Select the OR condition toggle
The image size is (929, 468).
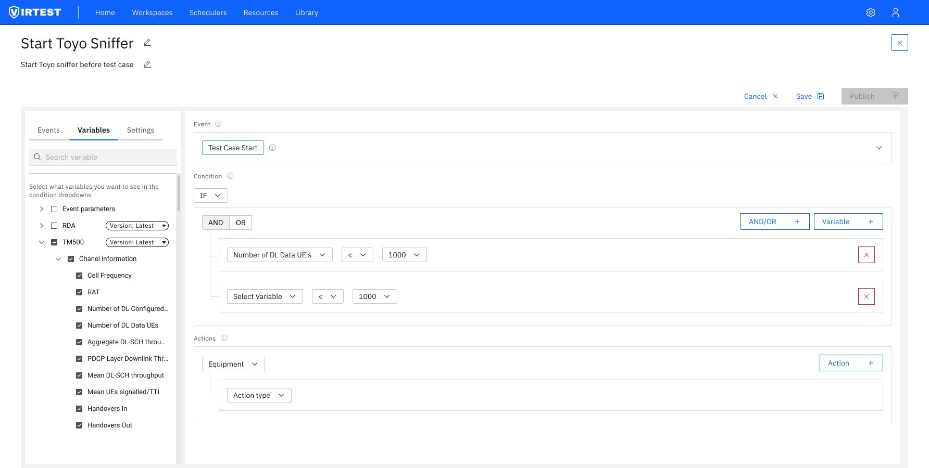(x=240, y=222)
